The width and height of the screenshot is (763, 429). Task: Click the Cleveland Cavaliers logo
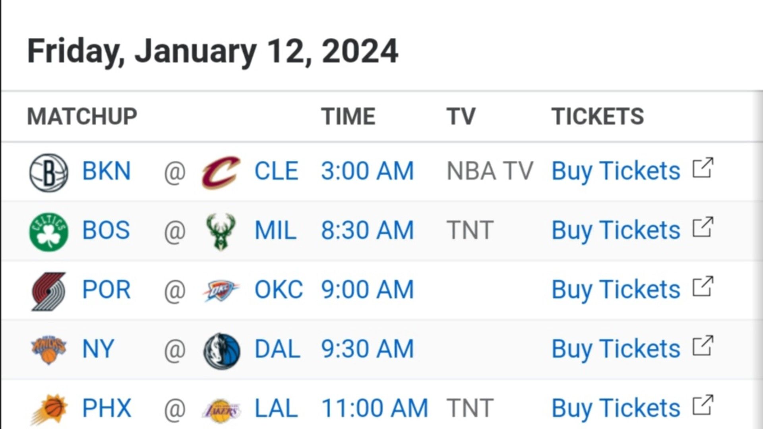coord(221,172)
